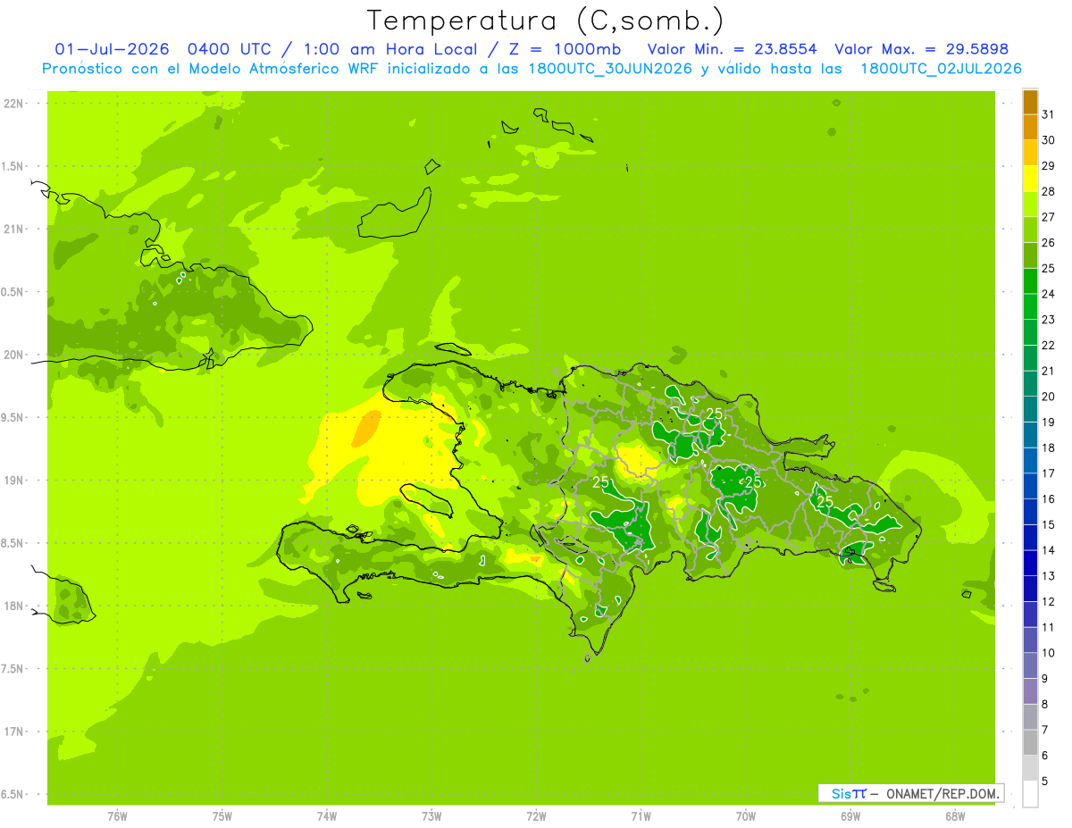Select the white 5 degree legend swatch

1030,794
